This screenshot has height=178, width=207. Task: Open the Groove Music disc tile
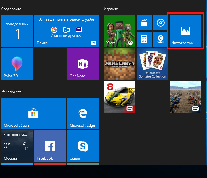161,23
